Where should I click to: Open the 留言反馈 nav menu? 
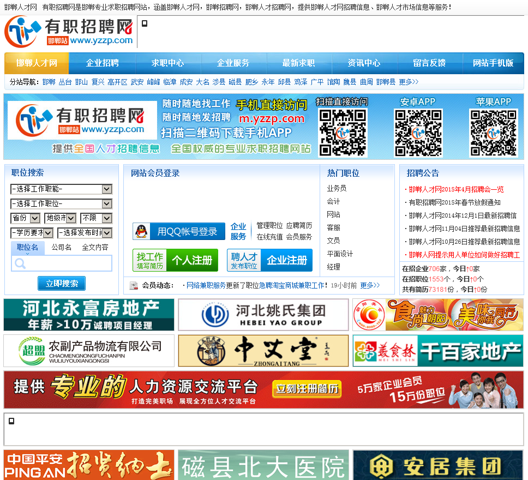pos(429,63)
